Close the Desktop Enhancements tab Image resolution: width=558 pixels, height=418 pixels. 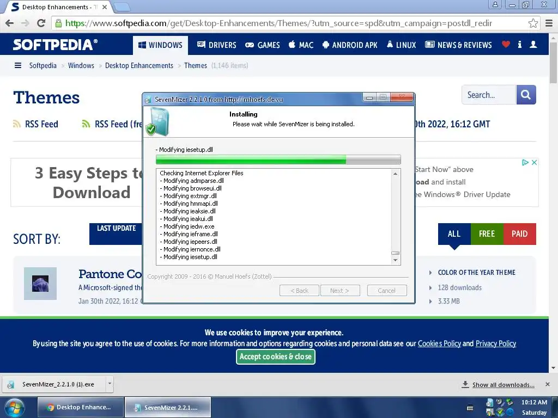105,7
